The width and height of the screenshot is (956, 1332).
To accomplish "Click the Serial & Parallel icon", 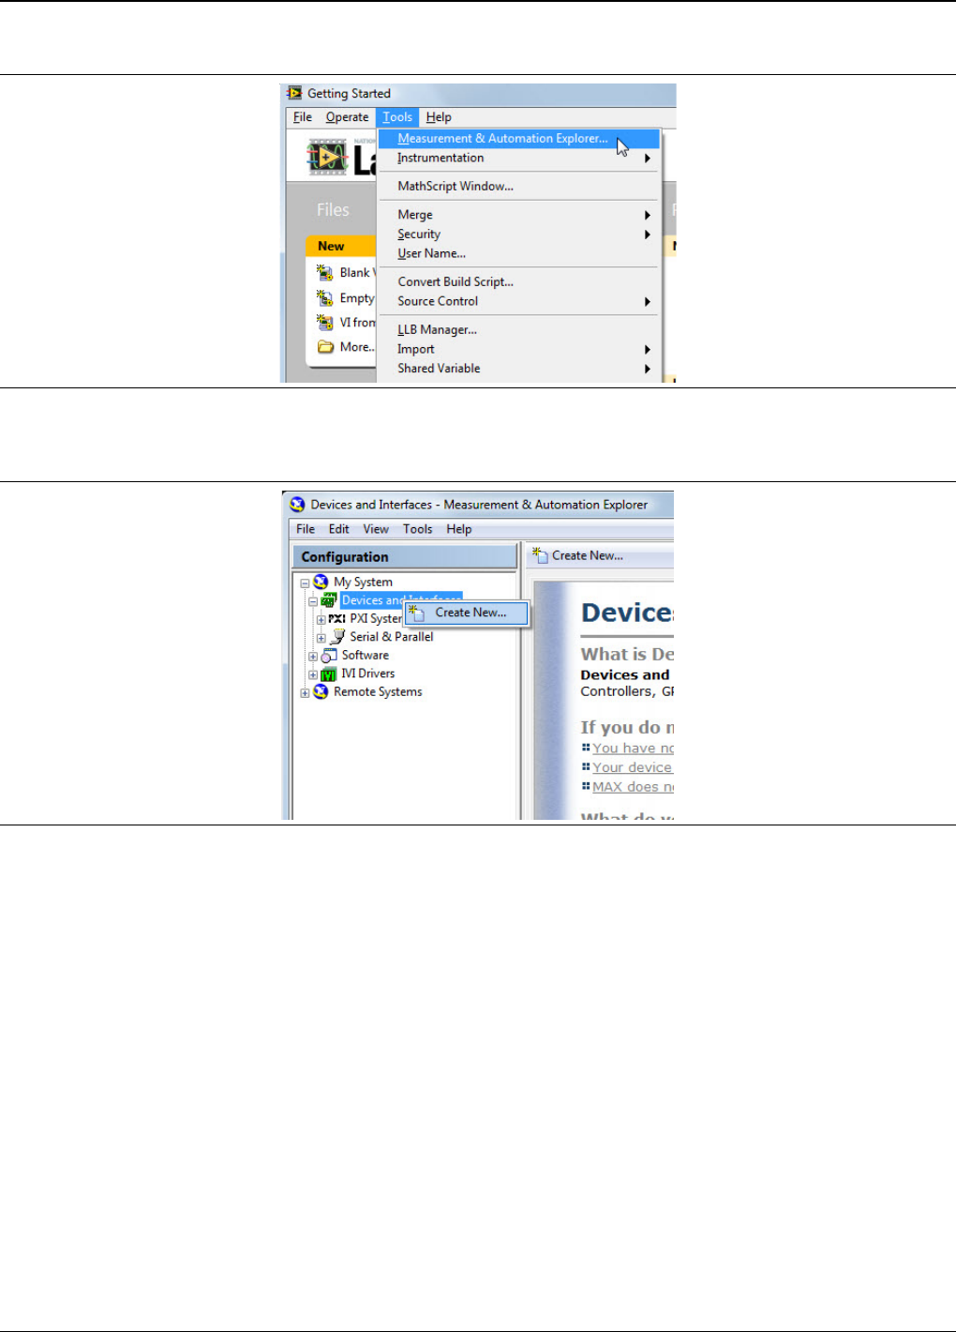I will click(337, 636).
